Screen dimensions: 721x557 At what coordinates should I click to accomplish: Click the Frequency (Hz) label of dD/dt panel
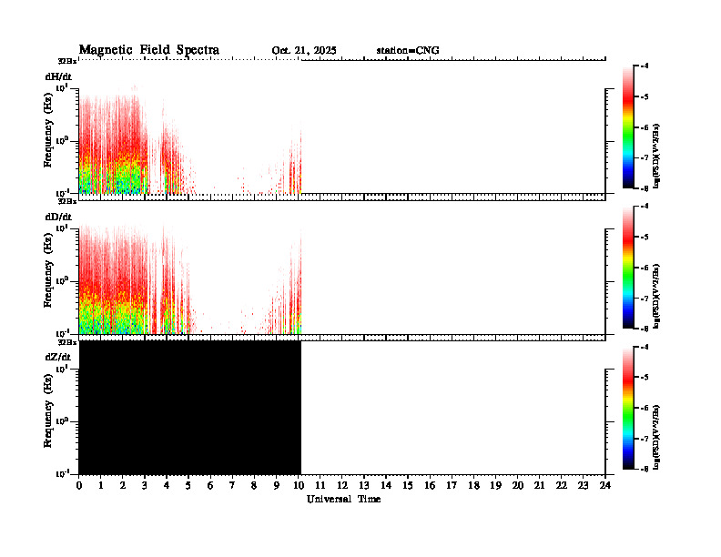tap(48, 270)
